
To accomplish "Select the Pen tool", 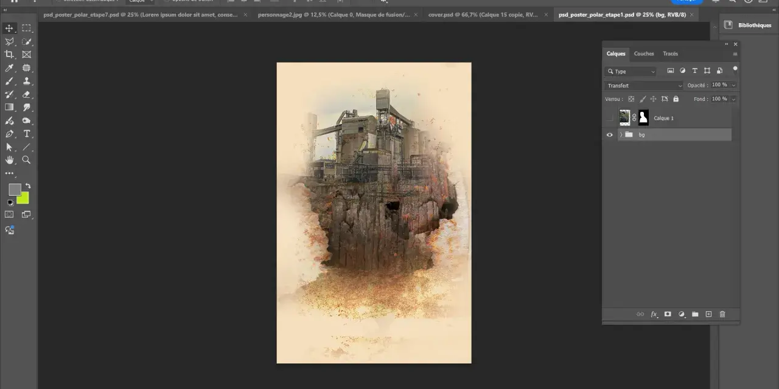I will click(x=9, y=134).
